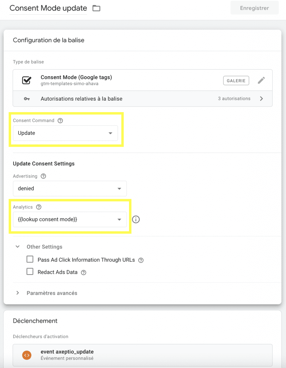286x368 pixels.
Task: Click the folder icon beside tag name
Action: [x=96, y=8]
